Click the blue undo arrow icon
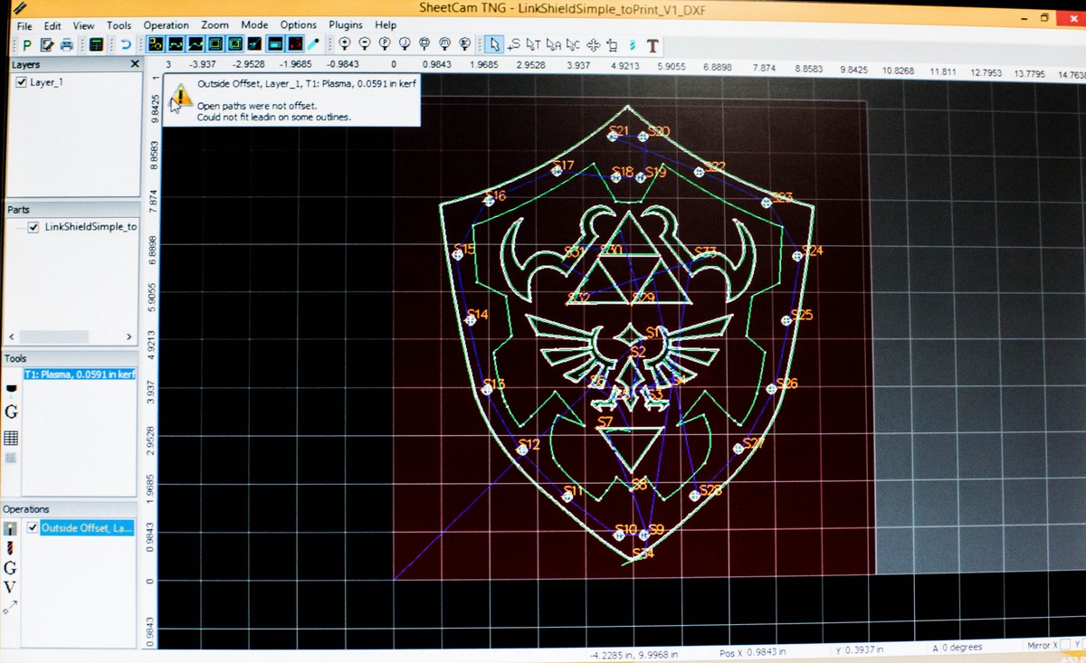1086x663 pixels. coord(126,43)
